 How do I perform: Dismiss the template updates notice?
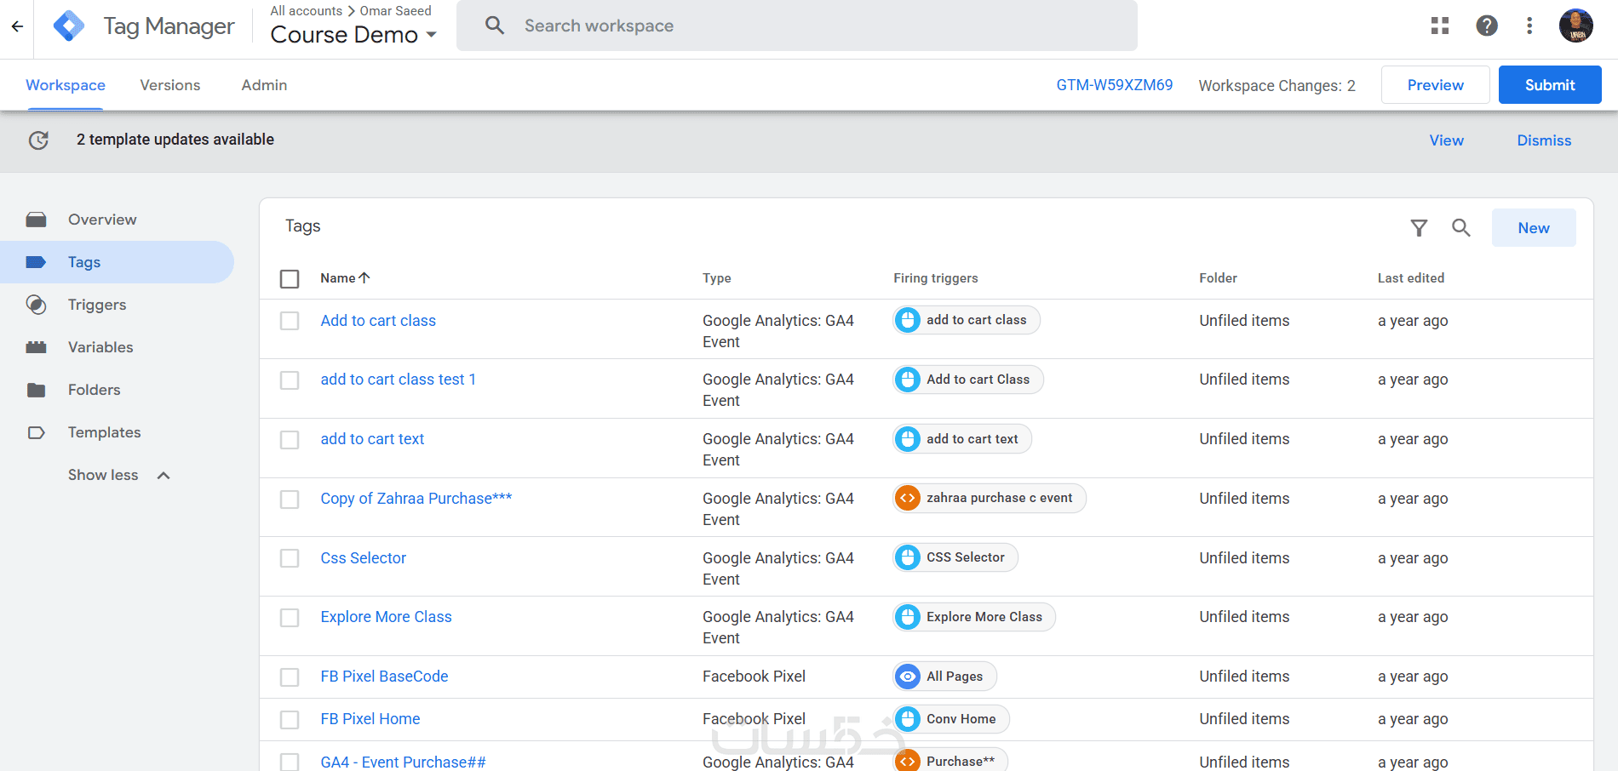(x=1544, y=140)
